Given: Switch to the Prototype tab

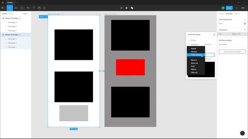Looking at the screenshot, I should tap(229, 14).
